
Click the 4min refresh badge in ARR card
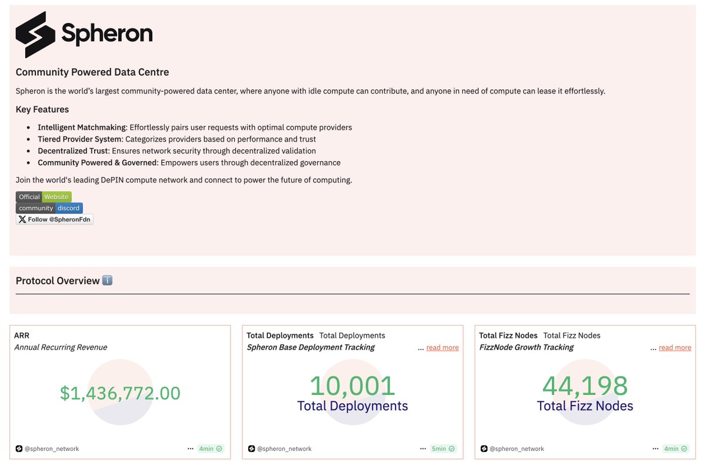click(211, 448)
